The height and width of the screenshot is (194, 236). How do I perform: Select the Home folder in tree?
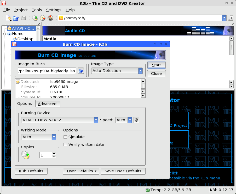click(x=16, y=34)
